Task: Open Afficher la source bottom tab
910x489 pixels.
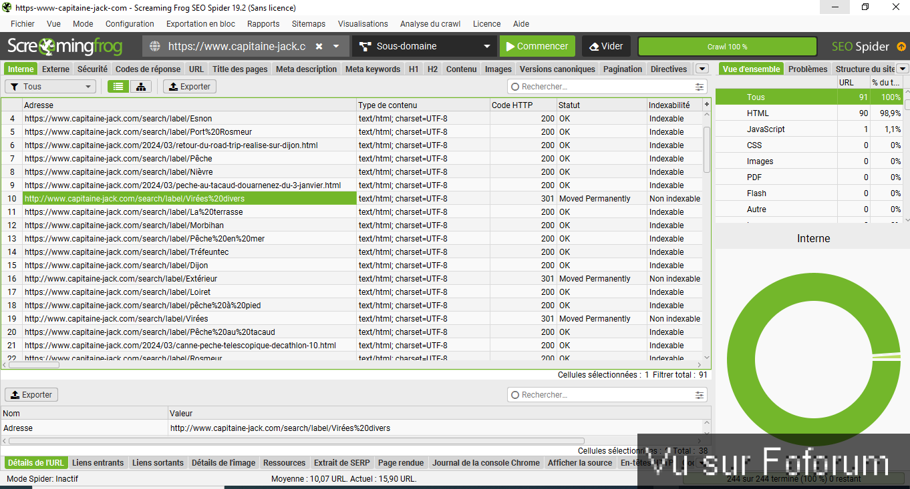Action: click(580, 462)
